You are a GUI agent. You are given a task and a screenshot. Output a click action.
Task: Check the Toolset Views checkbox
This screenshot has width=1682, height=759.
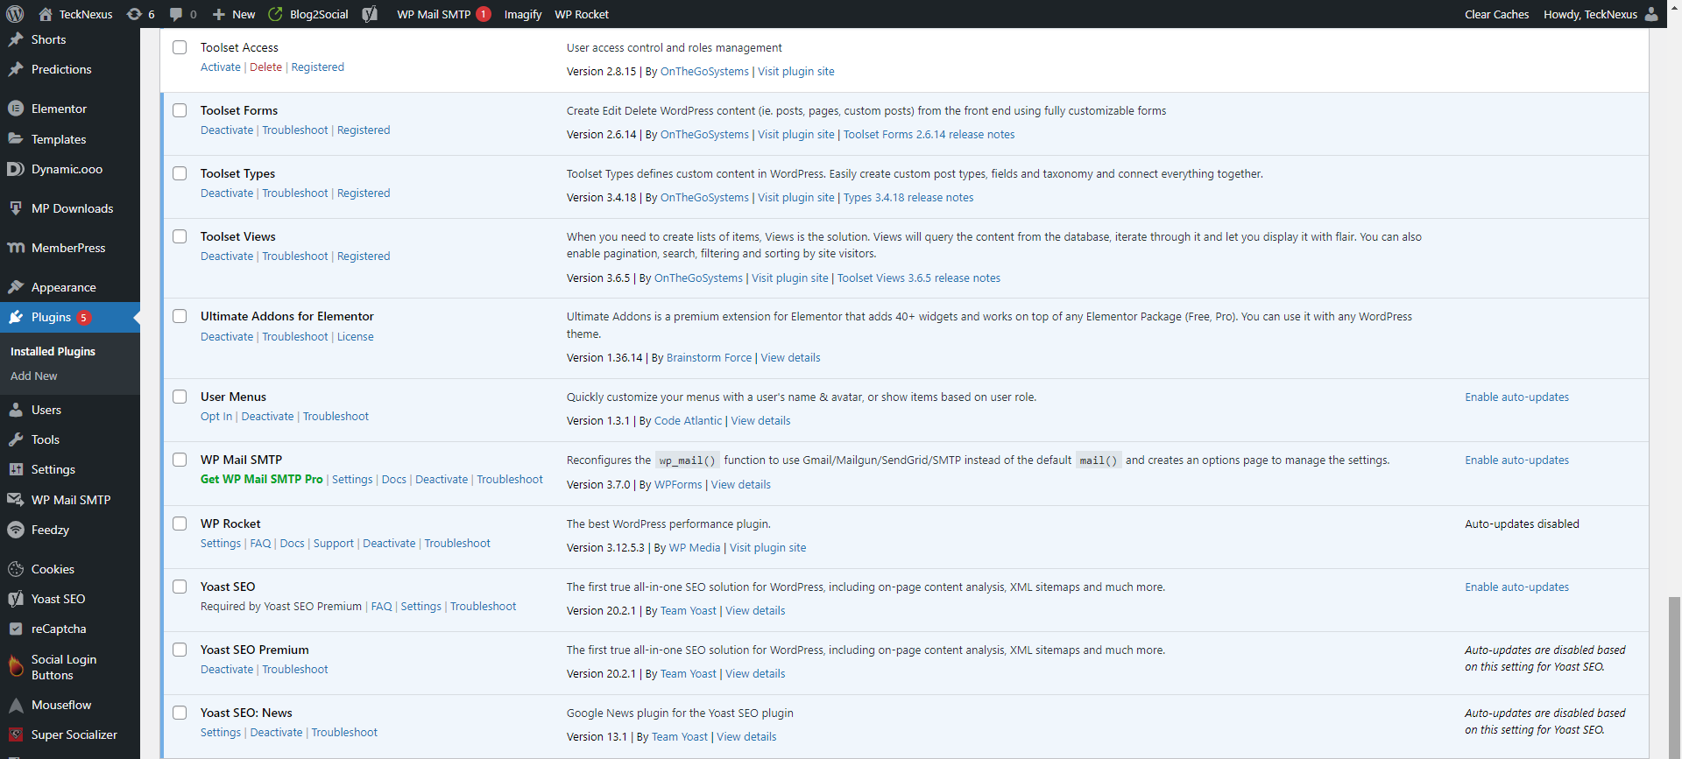(x=180, y=236)
